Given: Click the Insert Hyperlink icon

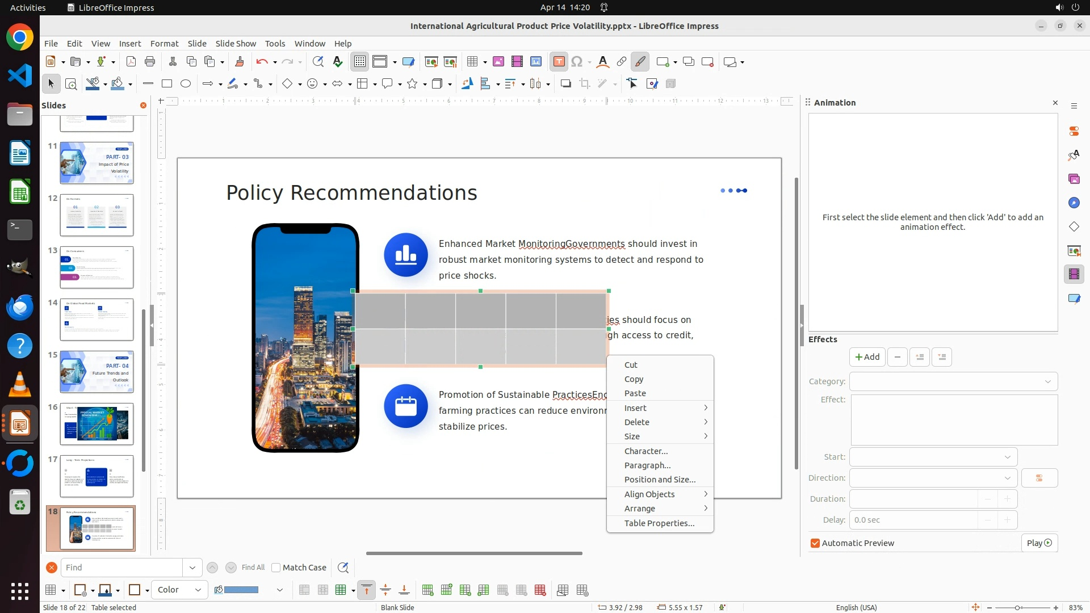Looking at the screenshot, I should (622, 62).
